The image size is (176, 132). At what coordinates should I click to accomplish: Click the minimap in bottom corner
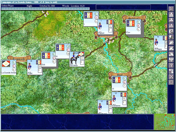[x=165, y=122]
